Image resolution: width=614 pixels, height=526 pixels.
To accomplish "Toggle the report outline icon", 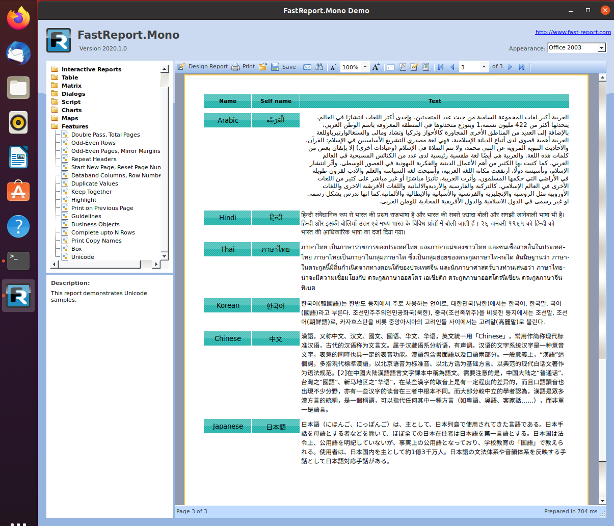I will [390, 67].
